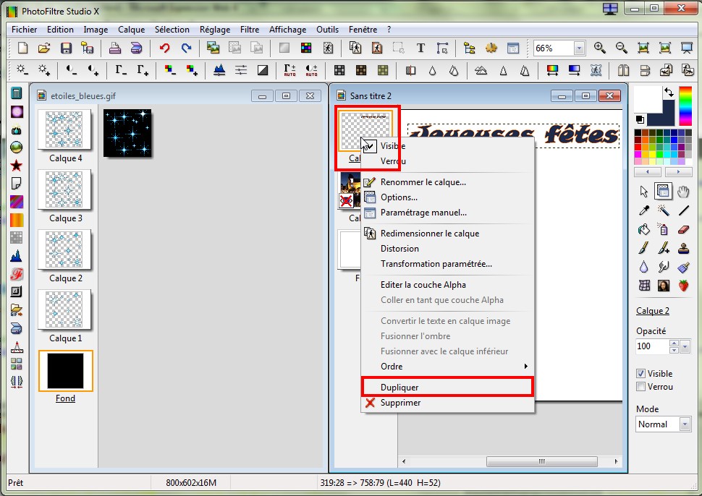Click the Print icon
The image size is (702, 496).
(115, 48)
